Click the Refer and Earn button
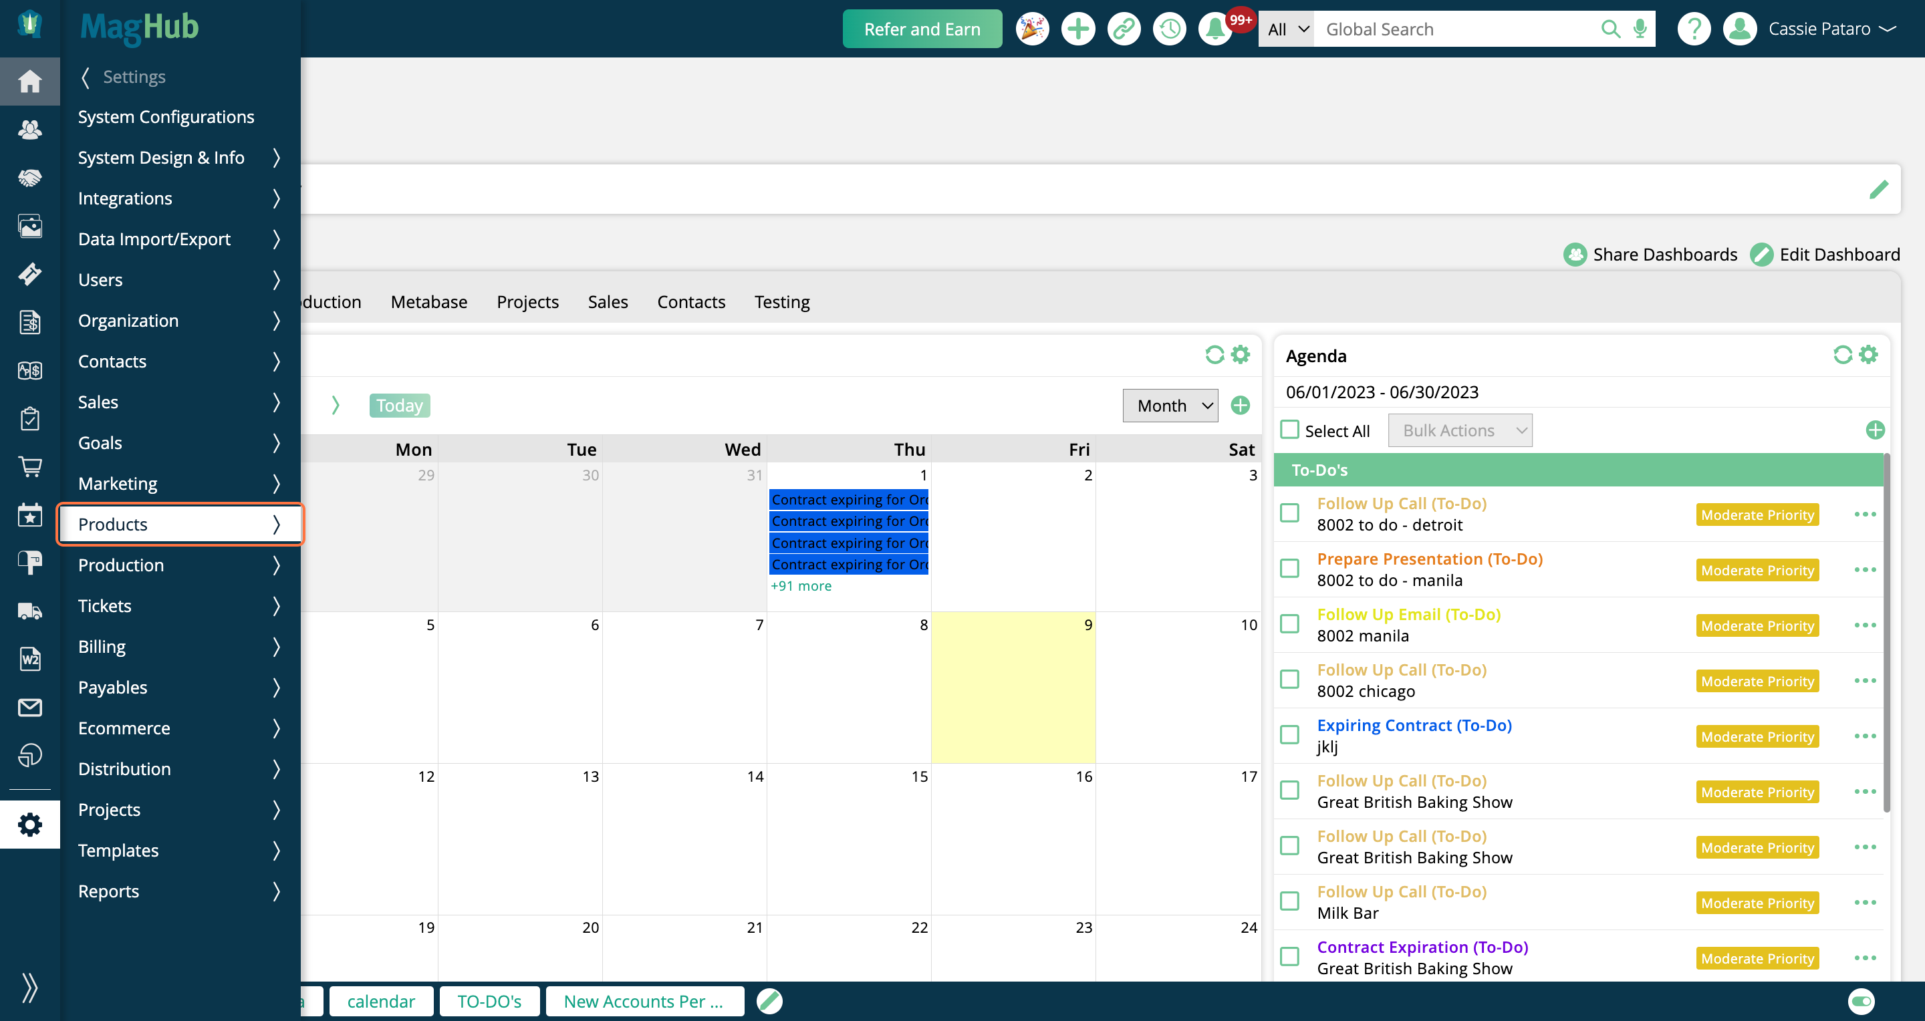Image resolution: width=1925 pixels, height=1021 pixels. pyautogui.click(x=922, y=29)
